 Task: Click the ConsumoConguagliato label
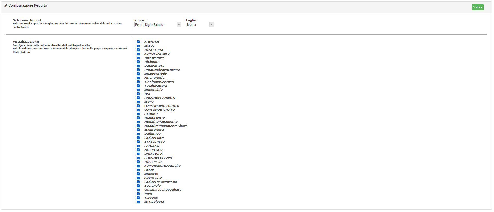click(163, 190)
